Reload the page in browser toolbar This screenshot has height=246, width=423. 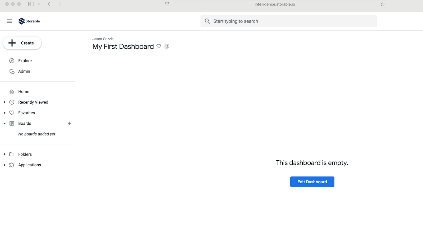[382, 4]
